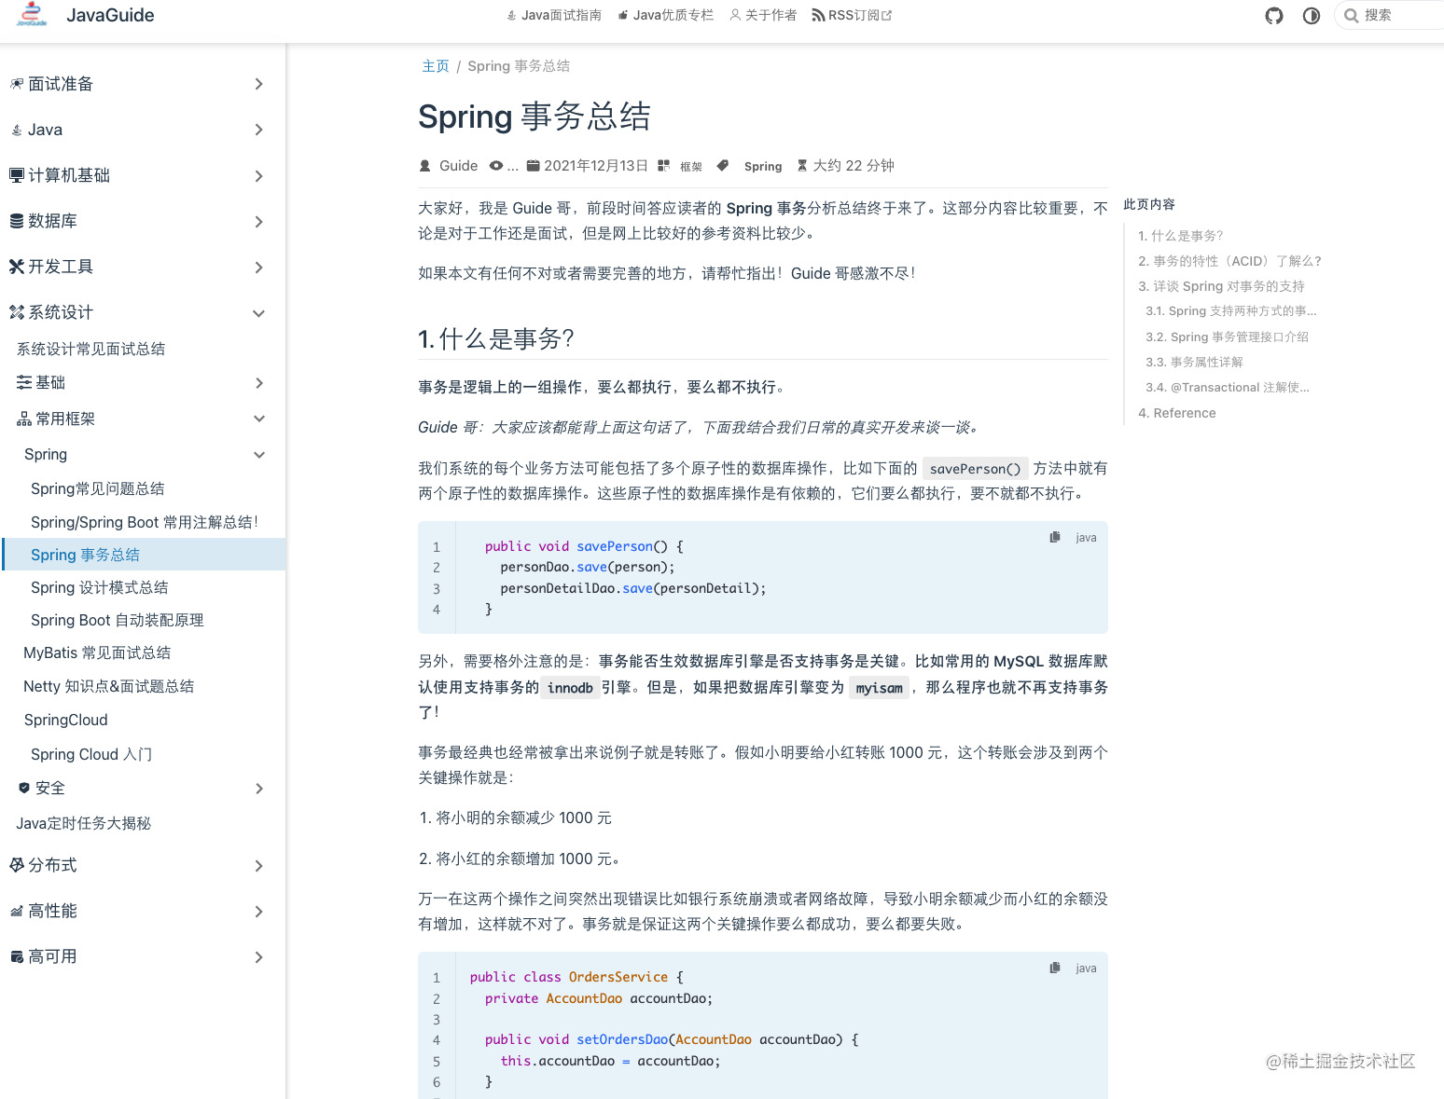Open Spring常见问题总结 page

click(98, 488)
